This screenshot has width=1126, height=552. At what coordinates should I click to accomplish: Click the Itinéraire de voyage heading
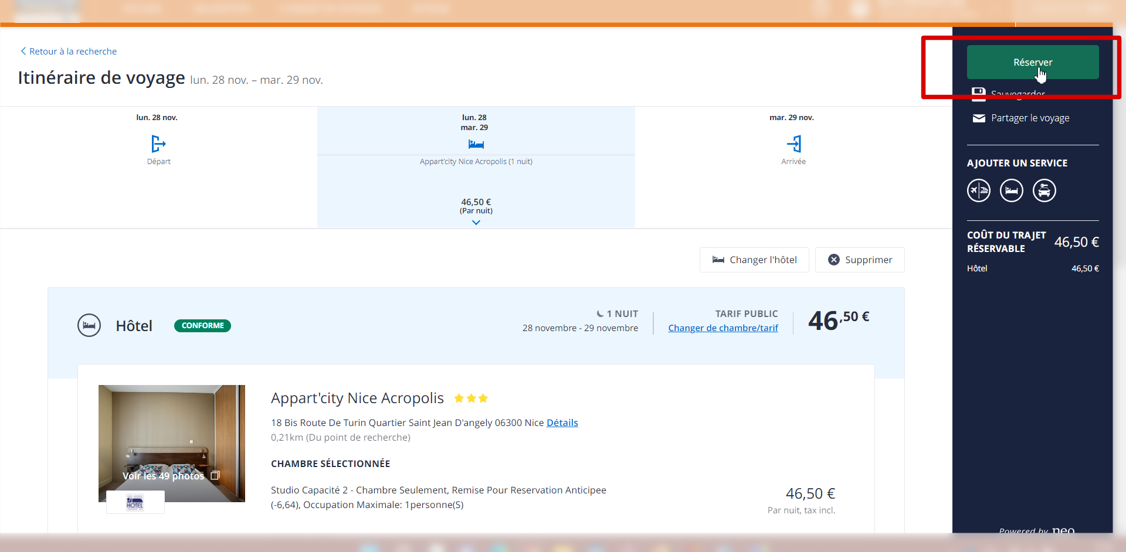click(101, 78)
